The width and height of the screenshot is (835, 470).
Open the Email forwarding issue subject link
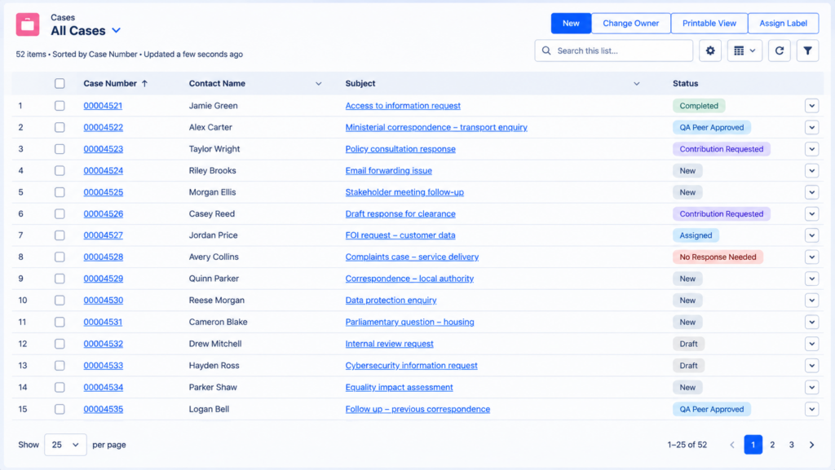tap(389, 171)
